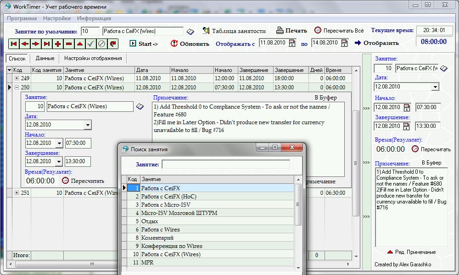Open activity lookup book icon beside default activity
Viewport: 459px width, 275px height.
(x=190, y=32)
